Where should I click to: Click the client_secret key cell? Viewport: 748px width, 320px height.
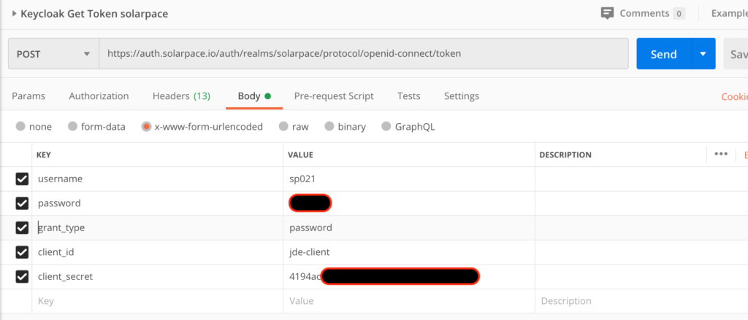pyautogui.click(x=158, y=276)
